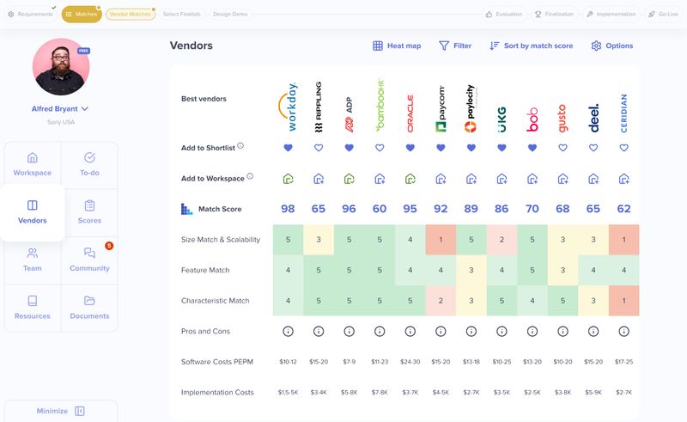Viewport: 687px width, 422px height.
Task: Show Pros and Cons info for Rippling
Action: click(319, 331)
